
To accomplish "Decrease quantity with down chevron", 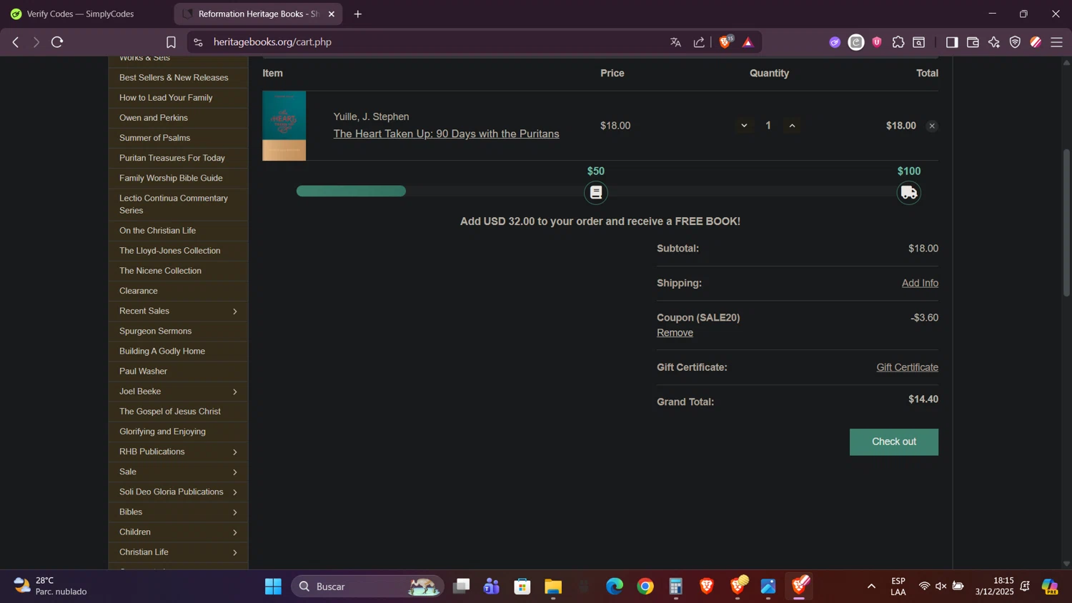I will [744, 126].
